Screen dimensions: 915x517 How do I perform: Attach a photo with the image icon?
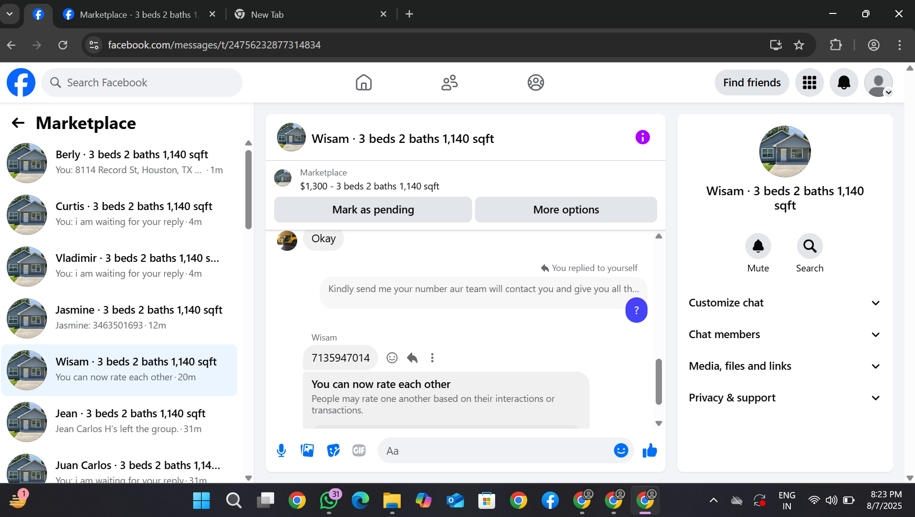(307, 450)
